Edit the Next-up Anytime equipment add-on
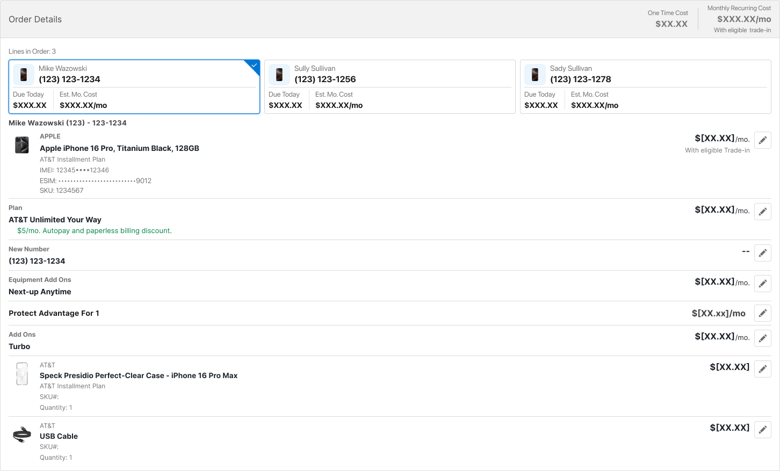Image resolution: width=780 pixels, height=471 pixels. tap(763, 284)
